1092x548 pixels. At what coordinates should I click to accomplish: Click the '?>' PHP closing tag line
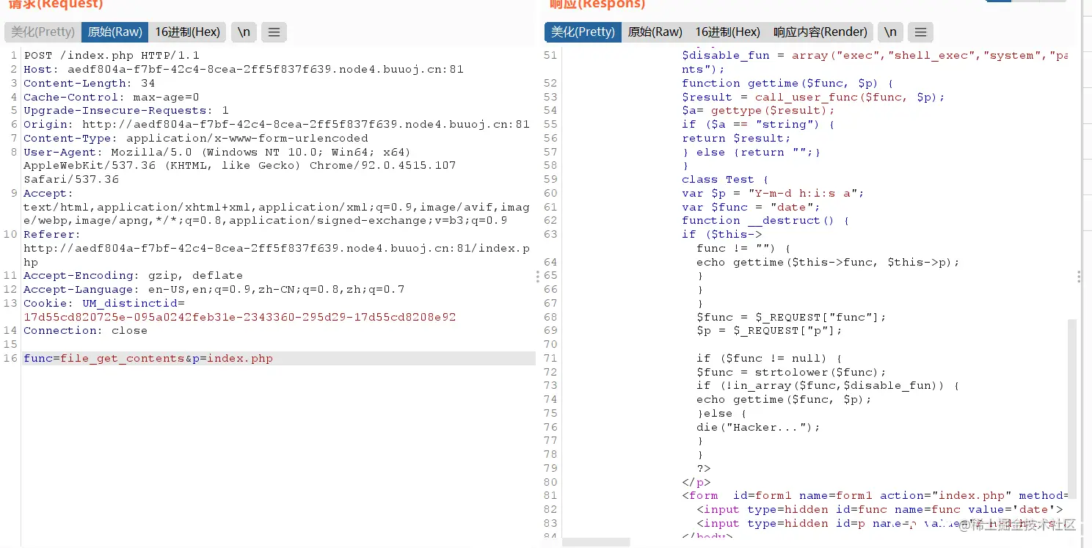coord(703,468)
